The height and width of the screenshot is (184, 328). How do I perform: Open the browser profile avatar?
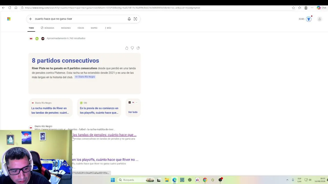click(306, 8)
